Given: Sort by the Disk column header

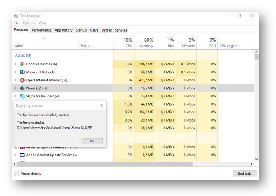Looking at the screenshot, I should pos(165,43).
